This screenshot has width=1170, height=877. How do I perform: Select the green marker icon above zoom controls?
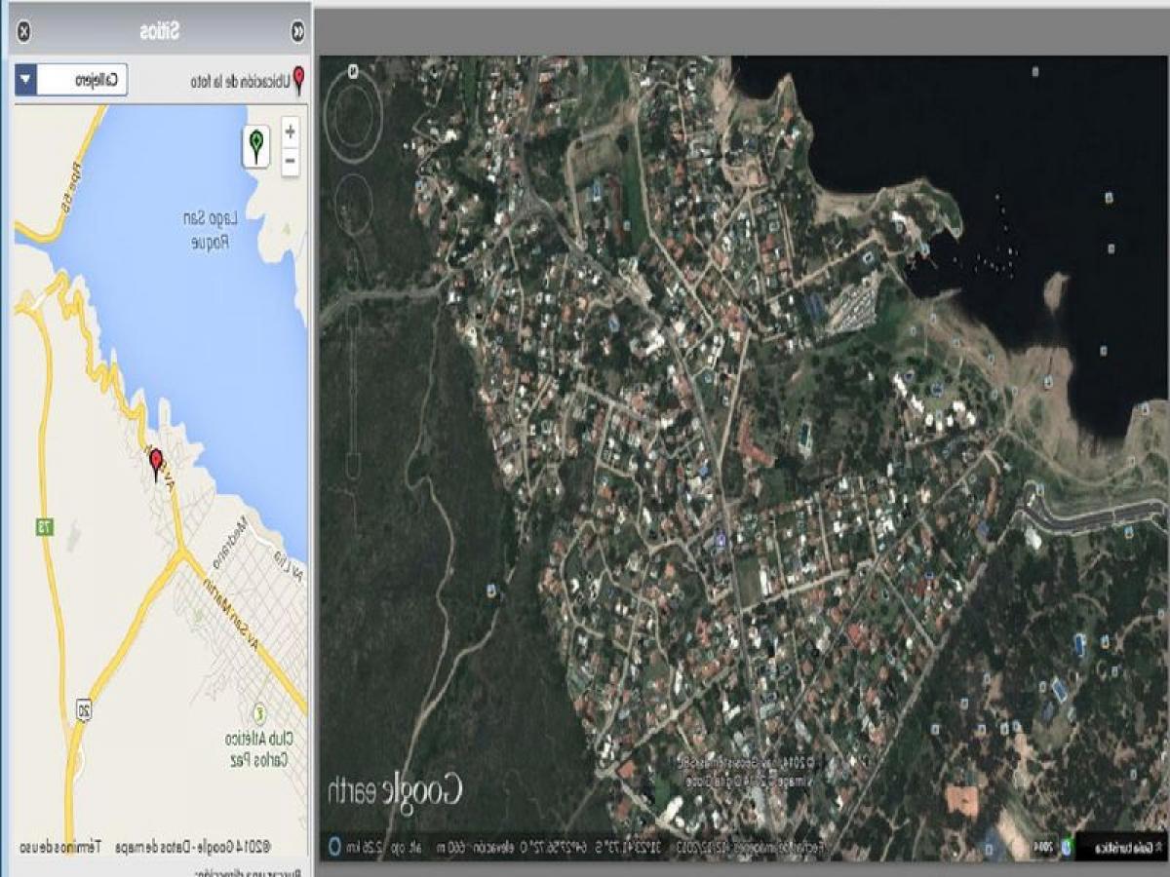coord(256,146)
